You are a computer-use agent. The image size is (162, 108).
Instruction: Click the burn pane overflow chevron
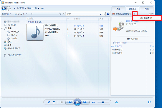[135, 14]
